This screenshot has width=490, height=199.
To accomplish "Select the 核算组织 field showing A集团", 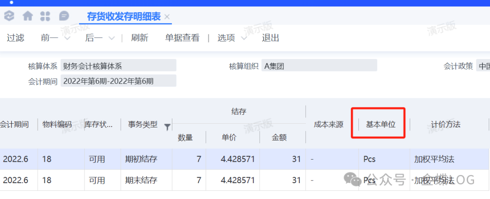I will click(319, 66).
